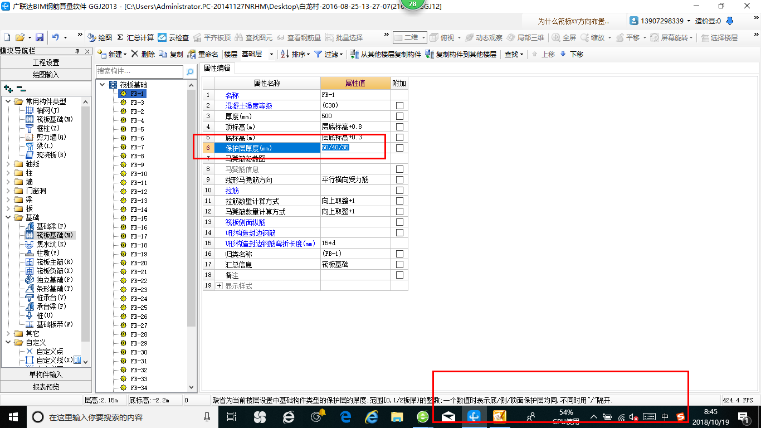Click 删除 to delete the component

click(143, 55)
